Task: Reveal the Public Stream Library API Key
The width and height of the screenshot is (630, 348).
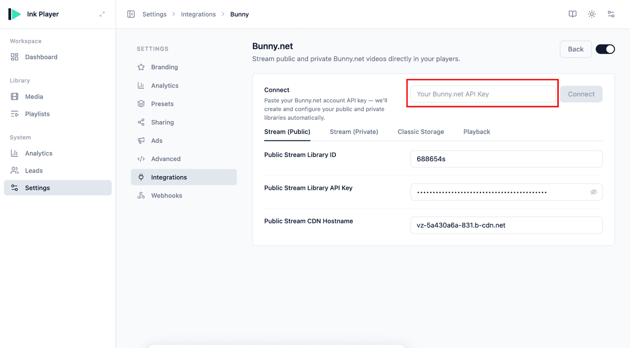Action: [x=593, y=192]
